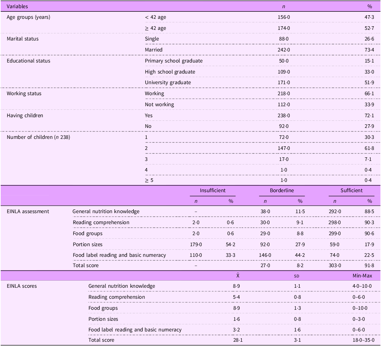The width and height of the screenshot is (381, 346).
Task: Select the 'EINLA assessment' section label
Action: coord(28,211)
